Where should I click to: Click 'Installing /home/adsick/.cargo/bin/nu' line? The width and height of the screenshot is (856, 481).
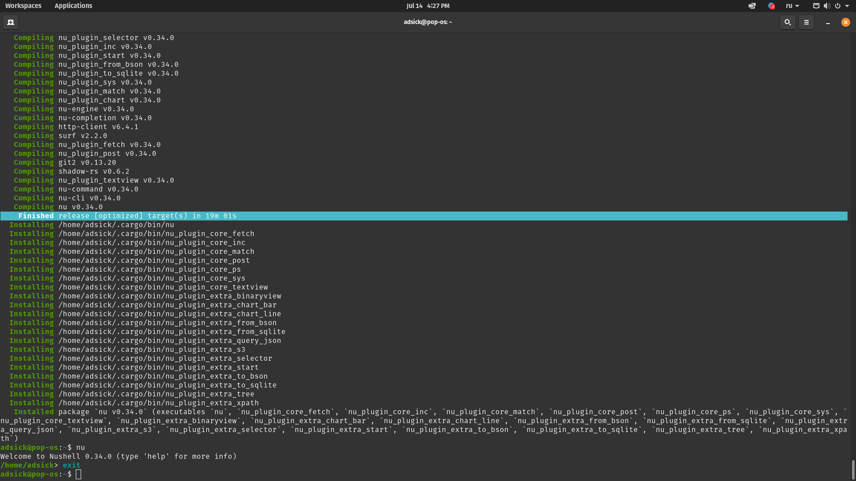coord(91,225)
